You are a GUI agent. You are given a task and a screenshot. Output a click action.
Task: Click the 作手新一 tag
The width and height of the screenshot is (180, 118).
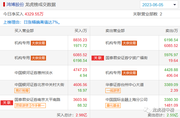[38, 105]
